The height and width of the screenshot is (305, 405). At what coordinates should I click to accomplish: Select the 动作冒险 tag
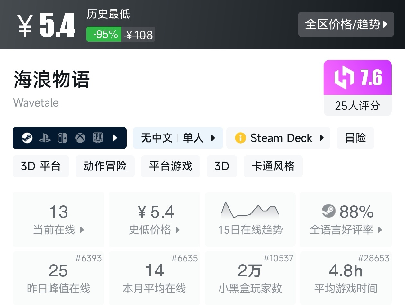pyautogui.click(x=105, y=166)
